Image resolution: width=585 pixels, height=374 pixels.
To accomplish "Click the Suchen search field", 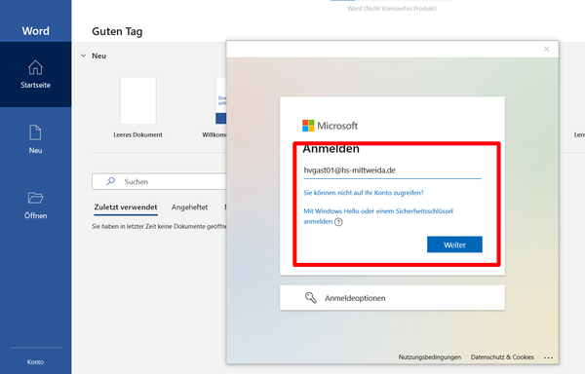I will [159, 181].
